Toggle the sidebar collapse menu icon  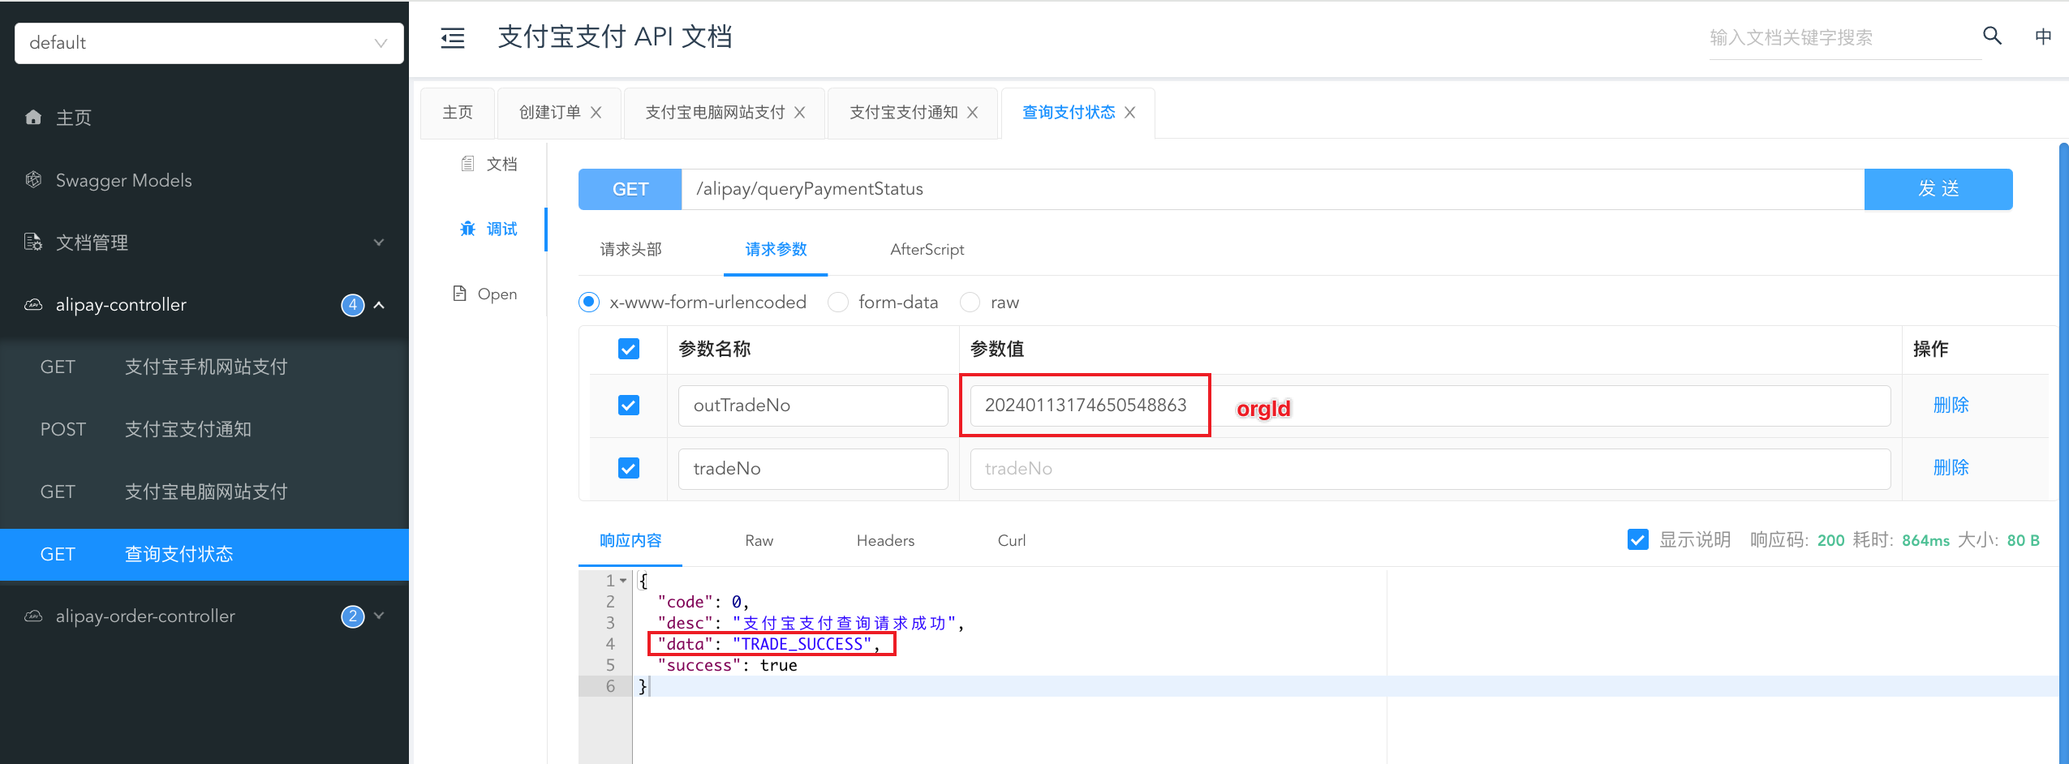pyautogui.click(x=453, y=37)
